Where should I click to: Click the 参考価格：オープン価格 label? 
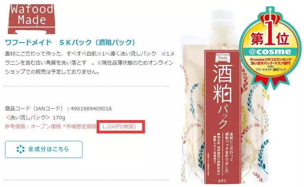[x=30, y=126]
